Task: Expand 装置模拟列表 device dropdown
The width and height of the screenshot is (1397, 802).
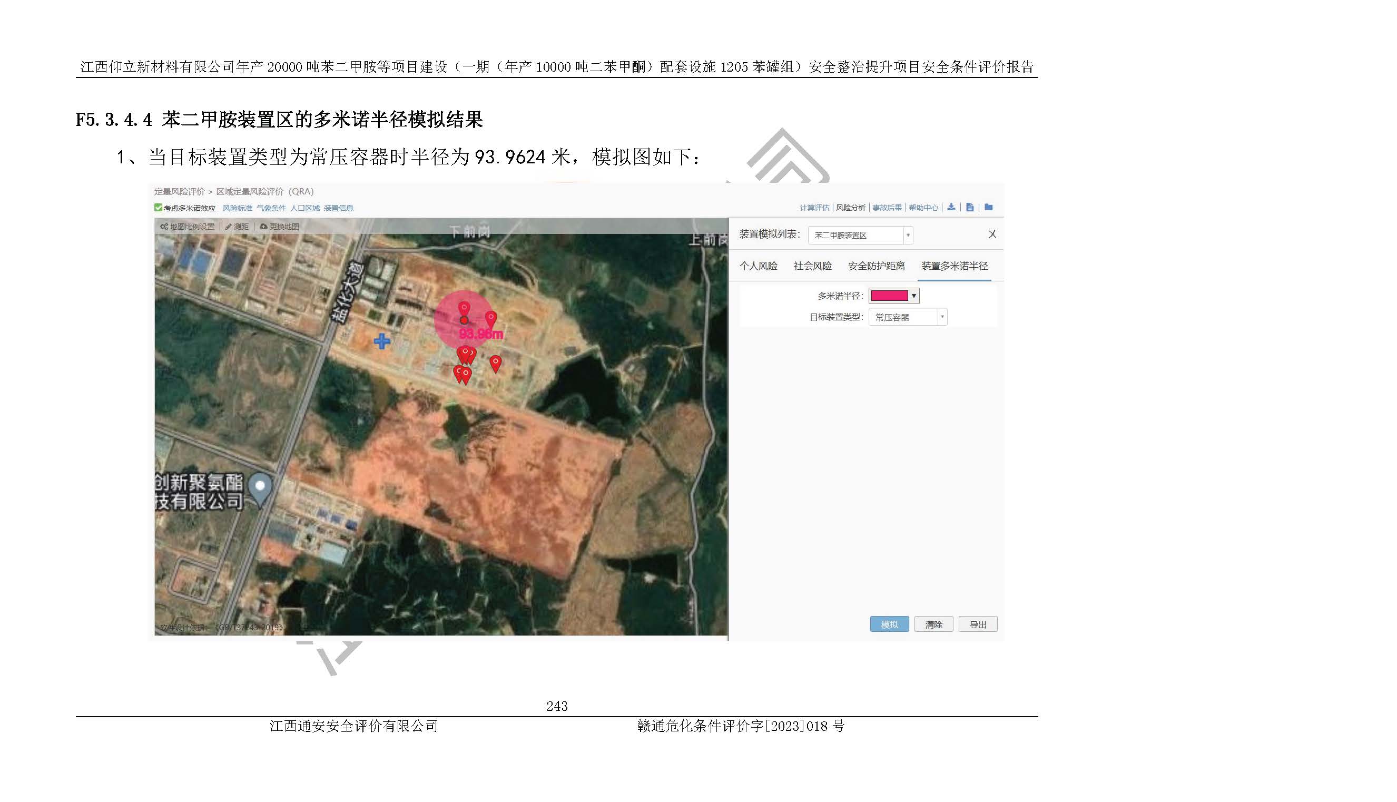Action: [860, 235]
